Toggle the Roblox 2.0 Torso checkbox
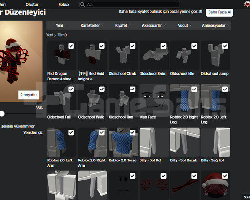This screenshot has height=200, width=250. (132, 132)
